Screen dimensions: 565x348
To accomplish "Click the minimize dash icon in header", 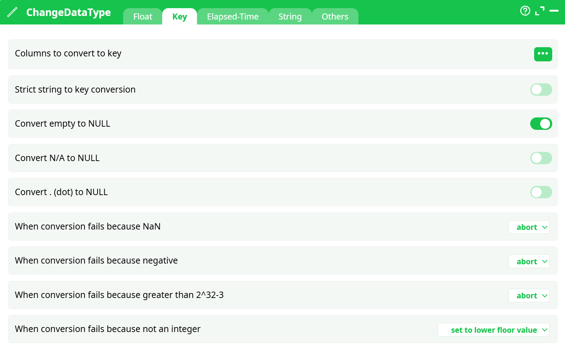I will click(554, 11).
